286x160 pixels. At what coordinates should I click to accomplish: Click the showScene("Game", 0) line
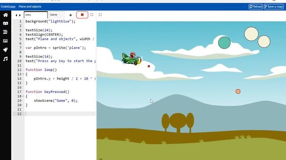tap(55, 100)
